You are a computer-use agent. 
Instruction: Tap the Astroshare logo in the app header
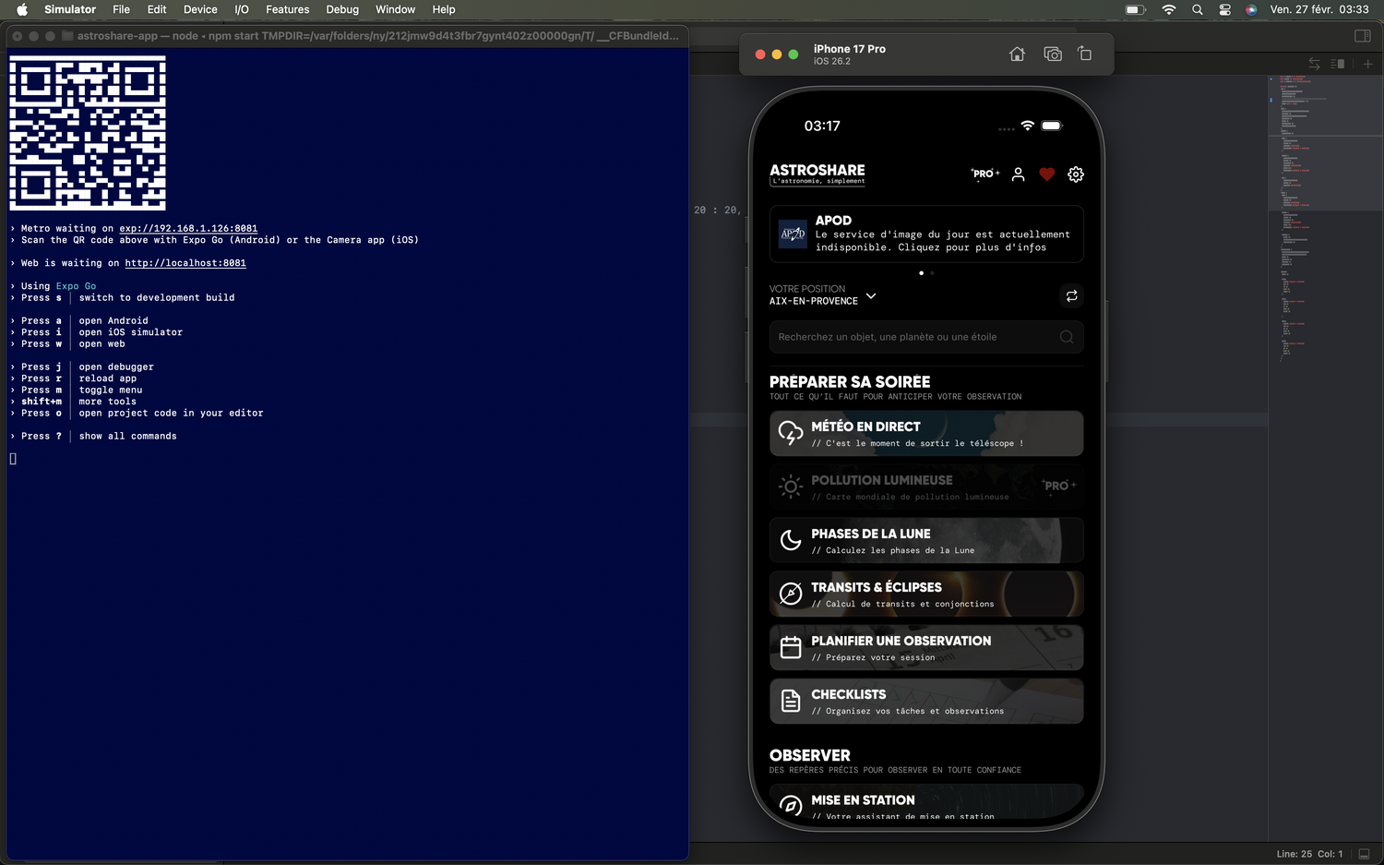(817, 174)
